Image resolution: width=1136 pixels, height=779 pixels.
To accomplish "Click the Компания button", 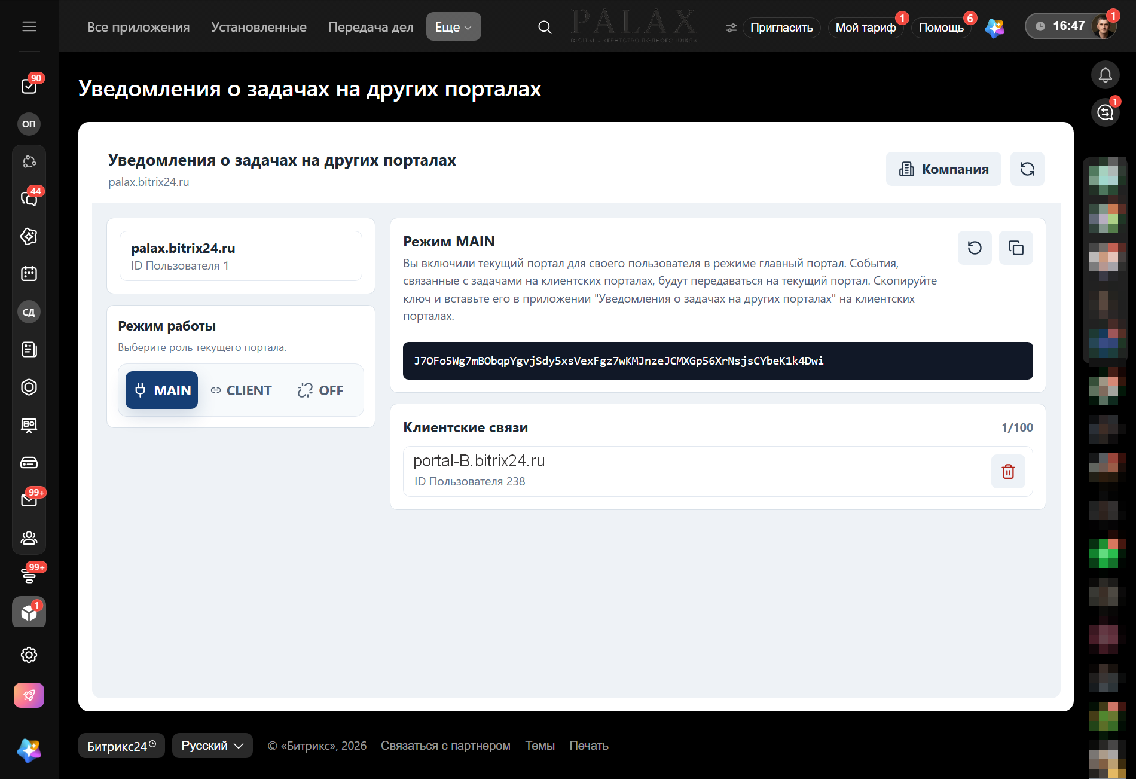I will [x=943, y=169].
